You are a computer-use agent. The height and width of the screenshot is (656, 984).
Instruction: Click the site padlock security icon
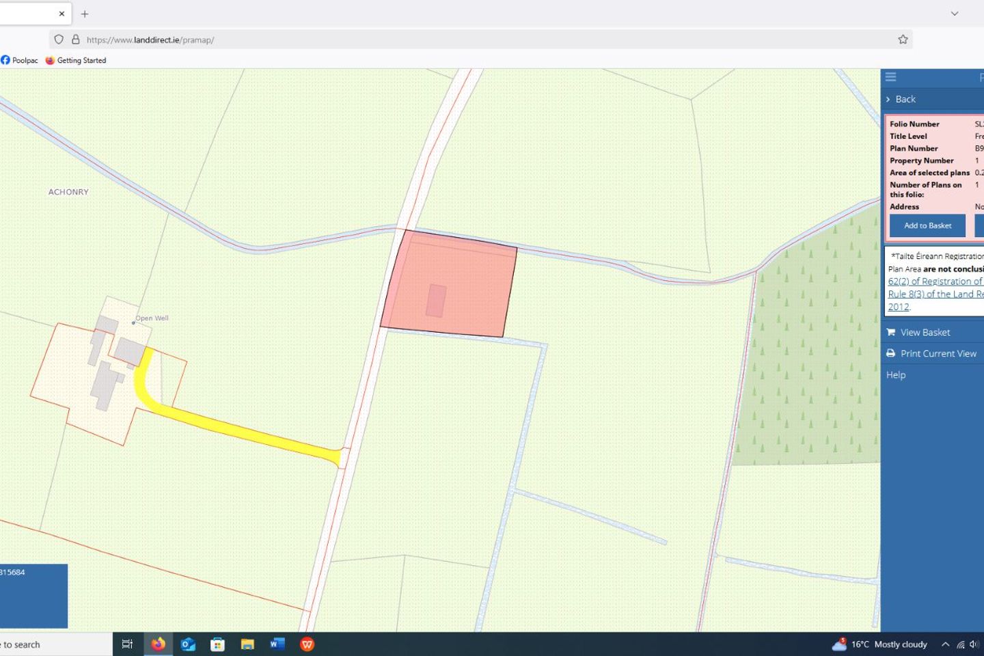tap(76, 40)
